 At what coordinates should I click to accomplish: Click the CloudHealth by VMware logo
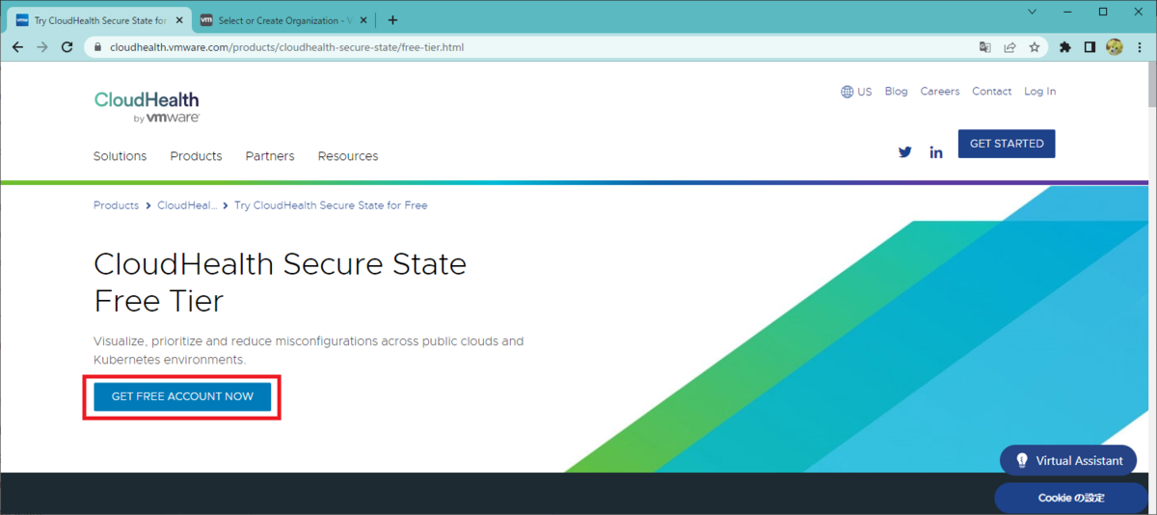coord(147,107)
